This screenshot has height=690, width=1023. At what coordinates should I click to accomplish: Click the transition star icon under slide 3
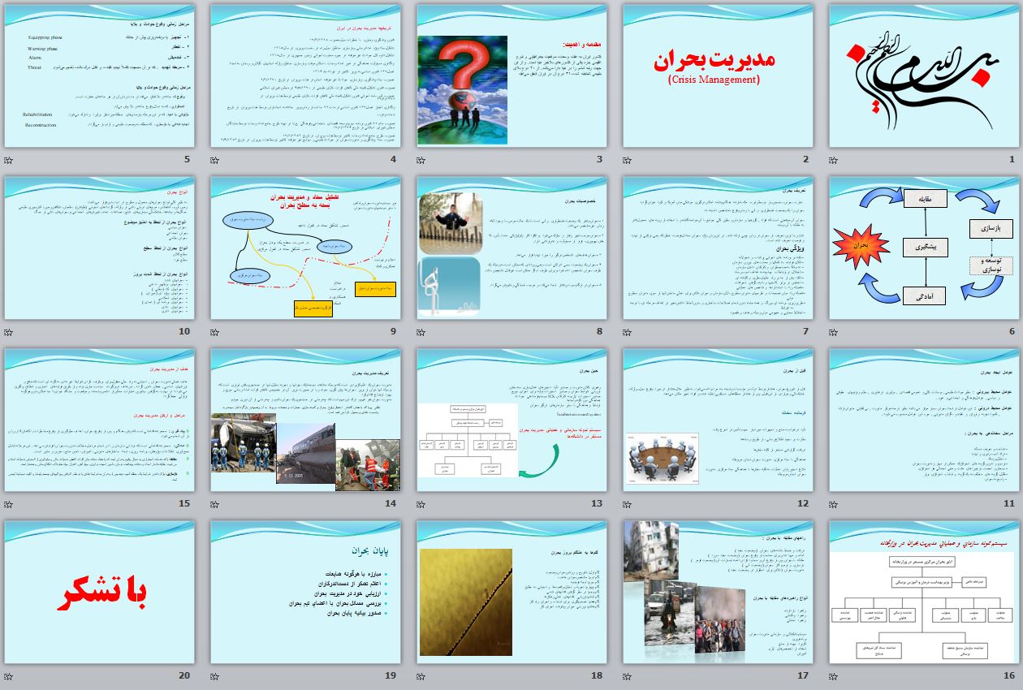coord(421,160)
